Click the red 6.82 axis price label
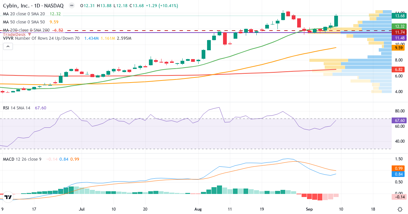 (x=398, y=69)
